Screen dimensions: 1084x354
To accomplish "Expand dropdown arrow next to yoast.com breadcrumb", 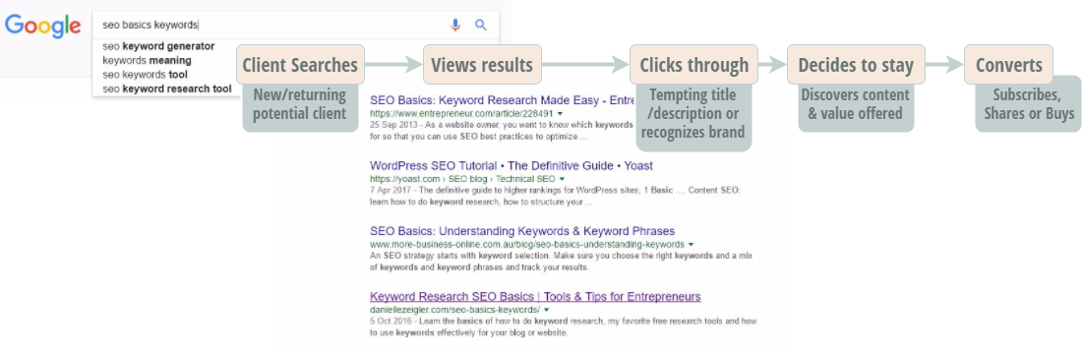I will (x=562, y=179).
